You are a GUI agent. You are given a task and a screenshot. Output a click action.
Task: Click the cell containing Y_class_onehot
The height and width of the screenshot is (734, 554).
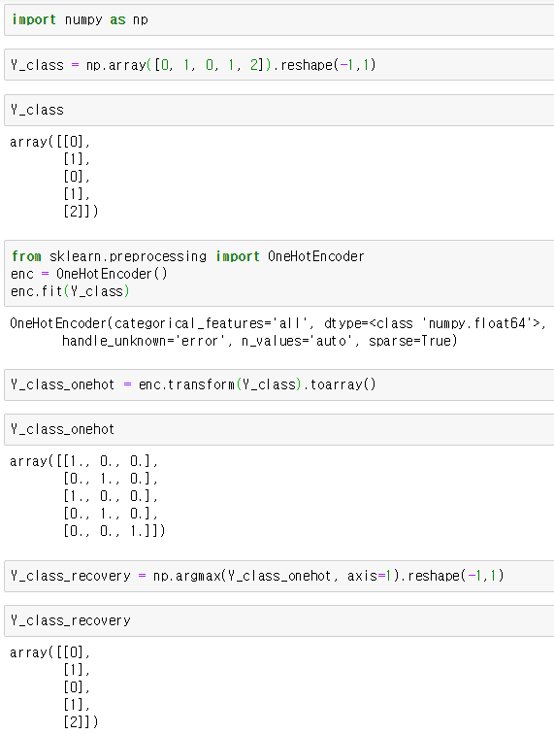pyautogui.click(x=278, y=429)
